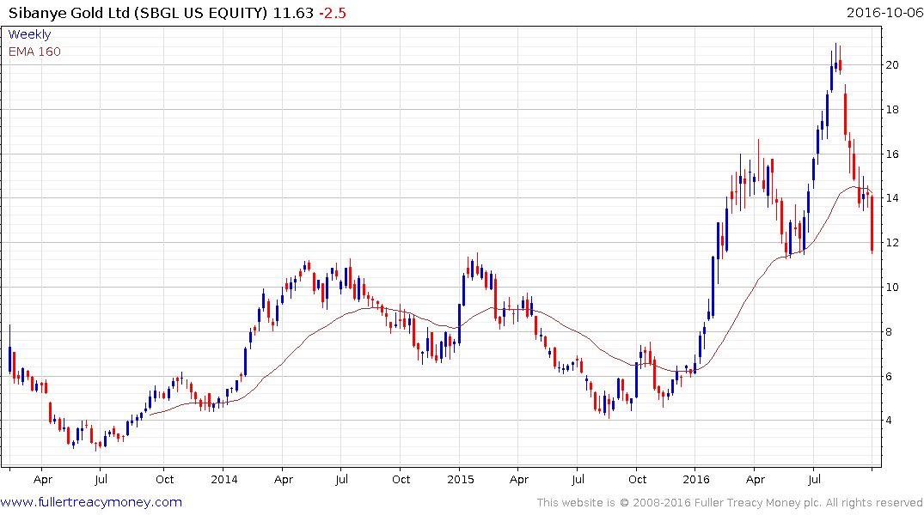Click the x-axis label 2014
This screenshot has height=515, width=924.
point(224,480)
